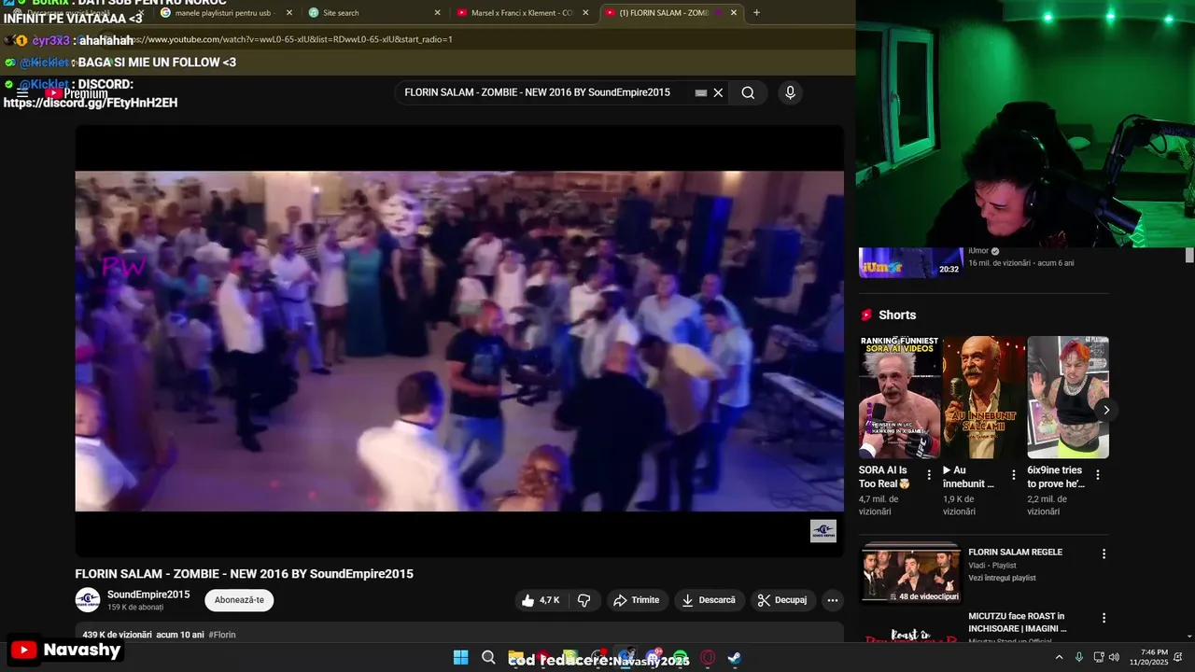The image size is (1195, 672).
Task: Open the on-screen keyboard in search box
Action: [701, 93]
